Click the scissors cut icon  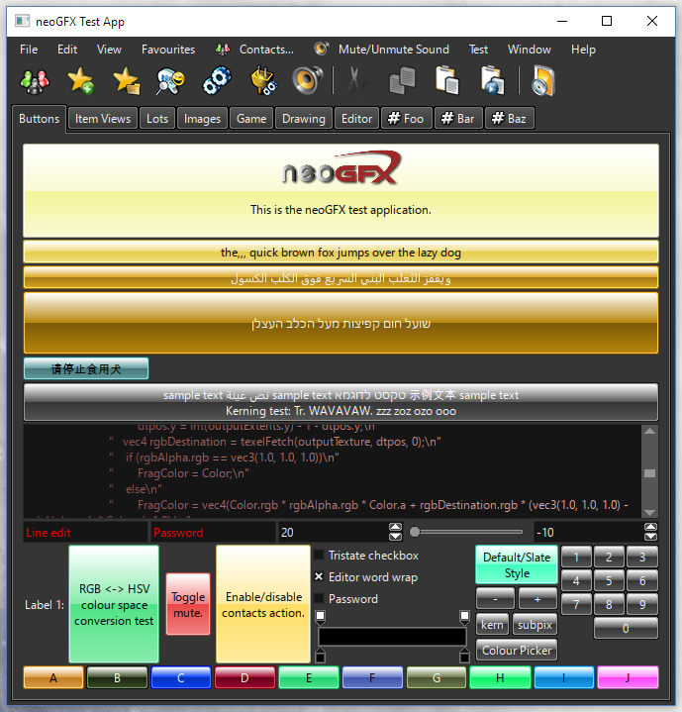tap(356, 81)
